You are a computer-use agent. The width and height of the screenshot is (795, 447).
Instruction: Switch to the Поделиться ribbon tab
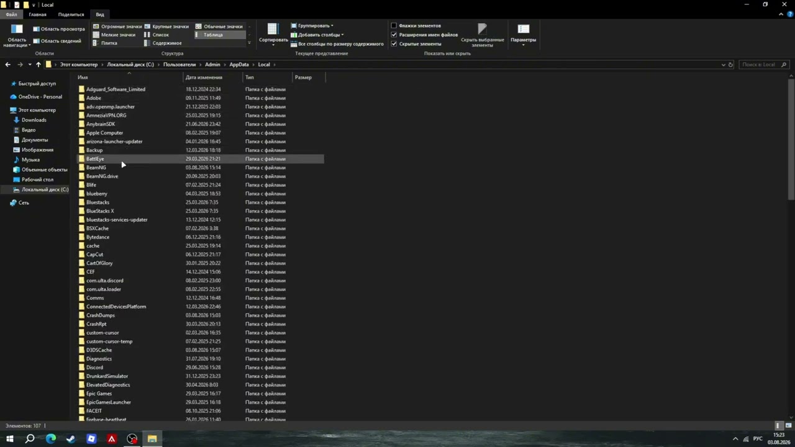tap(71, 14)
